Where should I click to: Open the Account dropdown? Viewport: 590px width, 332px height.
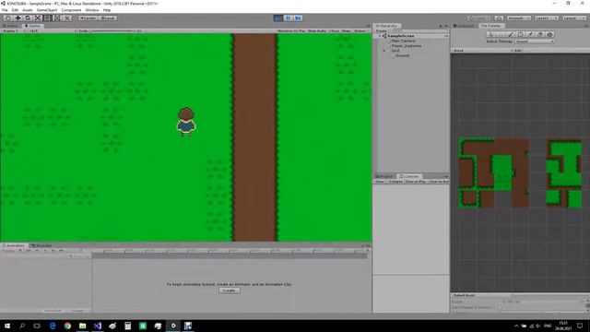pos(518,18)
